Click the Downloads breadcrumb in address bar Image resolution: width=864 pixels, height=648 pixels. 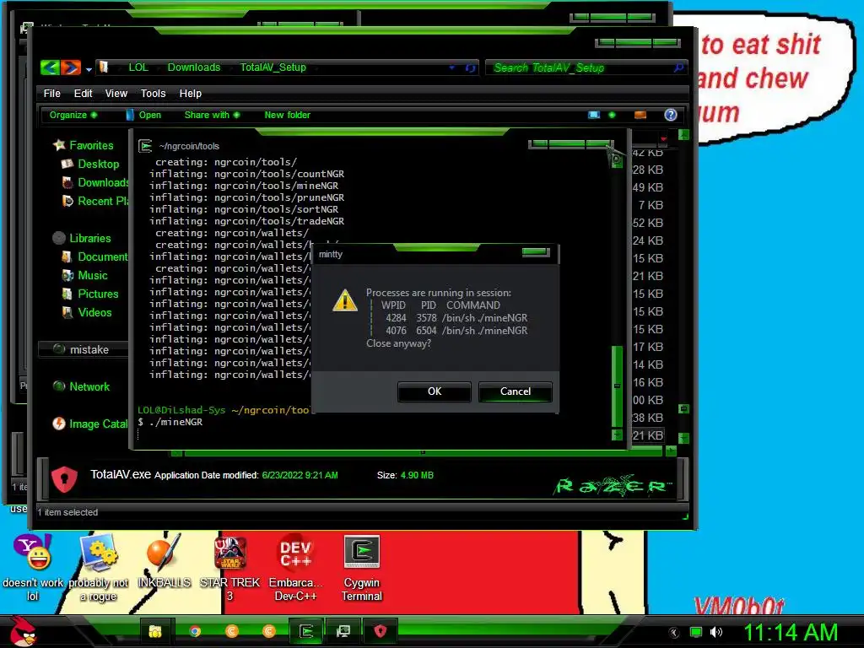(x=194, y=67)
